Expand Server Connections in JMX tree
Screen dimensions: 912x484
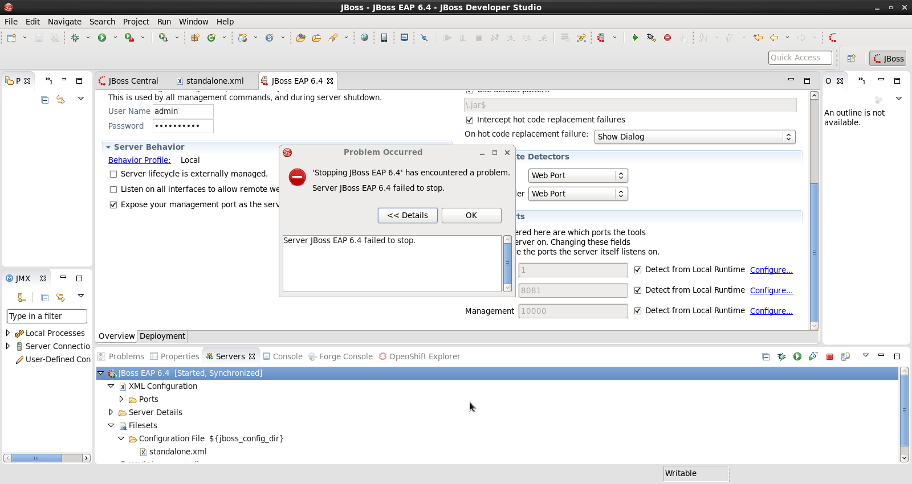[8, 346]
